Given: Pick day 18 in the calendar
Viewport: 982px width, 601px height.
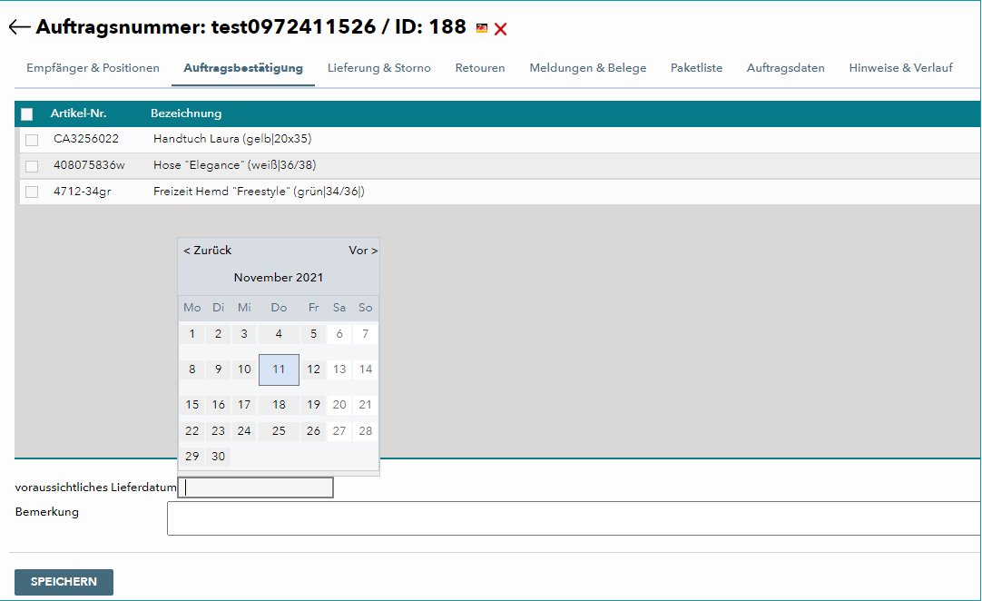Looking at the screenshot, I should [279, 405].
